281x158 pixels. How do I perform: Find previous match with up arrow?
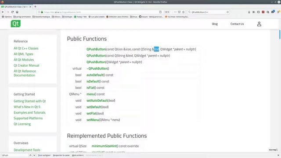click(30, 155)
